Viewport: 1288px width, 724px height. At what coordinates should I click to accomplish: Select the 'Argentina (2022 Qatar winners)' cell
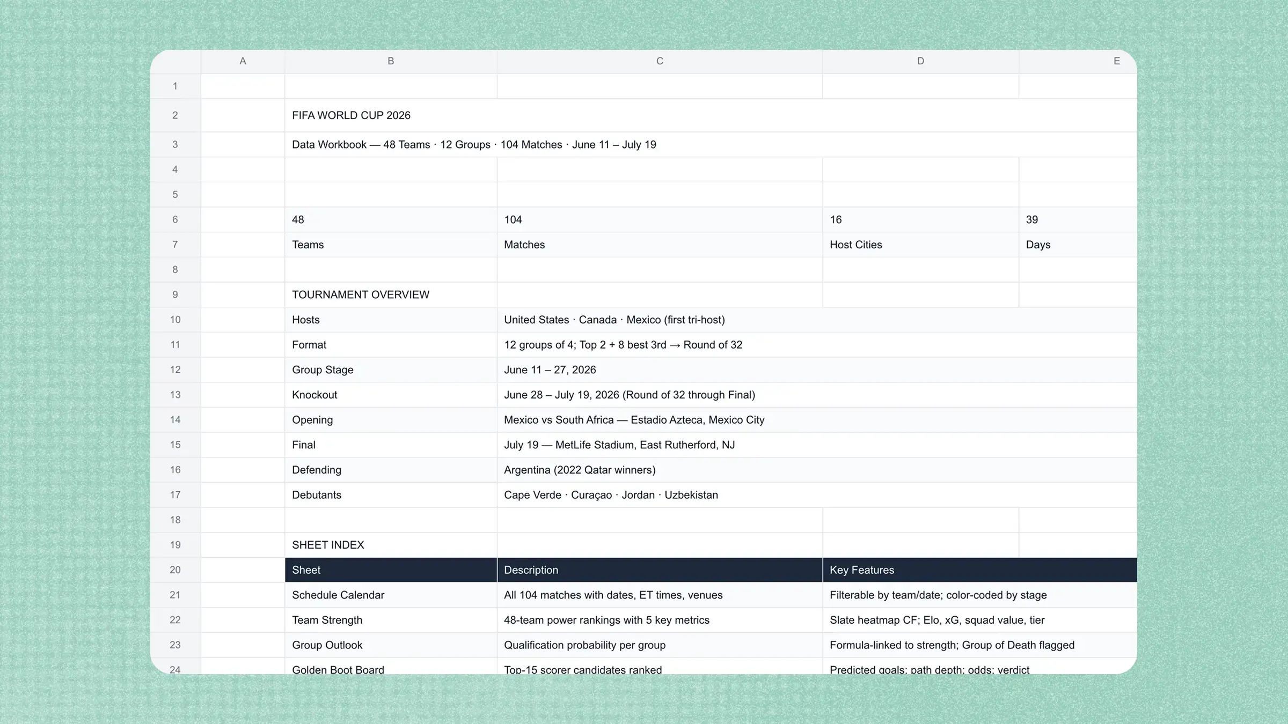[x=817, y=470]
